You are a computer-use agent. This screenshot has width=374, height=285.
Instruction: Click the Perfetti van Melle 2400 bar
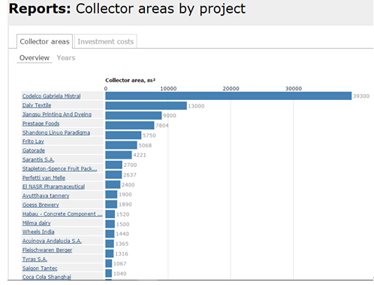113,185
